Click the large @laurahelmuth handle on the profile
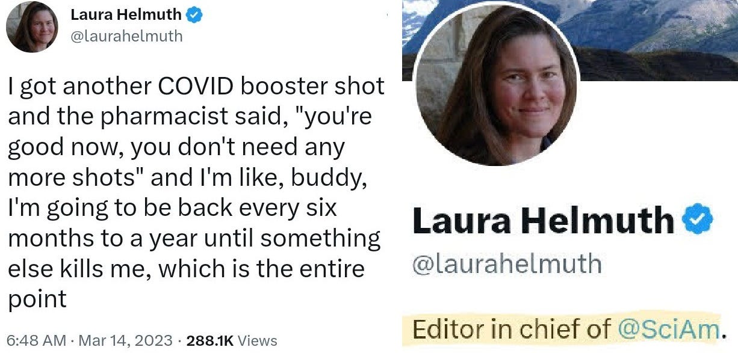 [506, 264]
